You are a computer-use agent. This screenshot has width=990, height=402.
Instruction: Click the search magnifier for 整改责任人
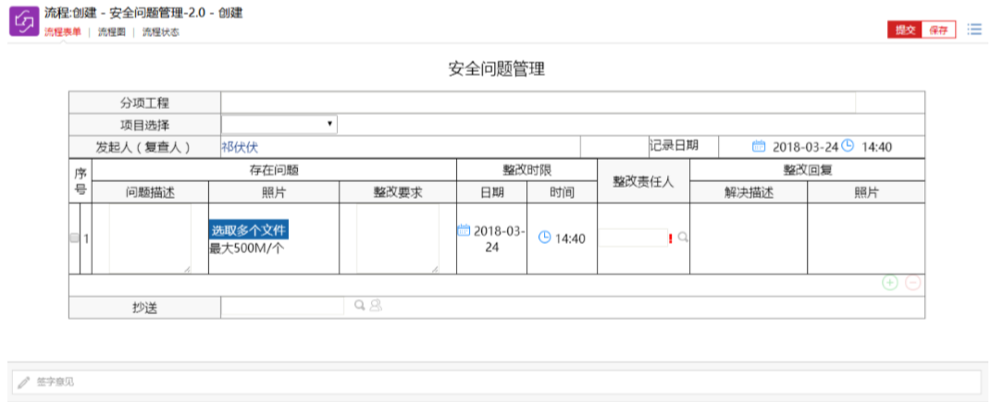tap(683, 238)
